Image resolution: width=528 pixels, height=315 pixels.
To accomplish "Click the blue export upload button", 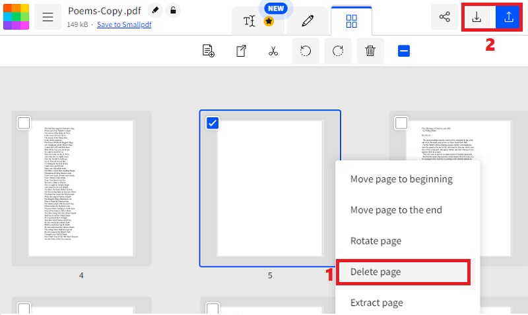I will pyautogui.click(x=508, y=17).
